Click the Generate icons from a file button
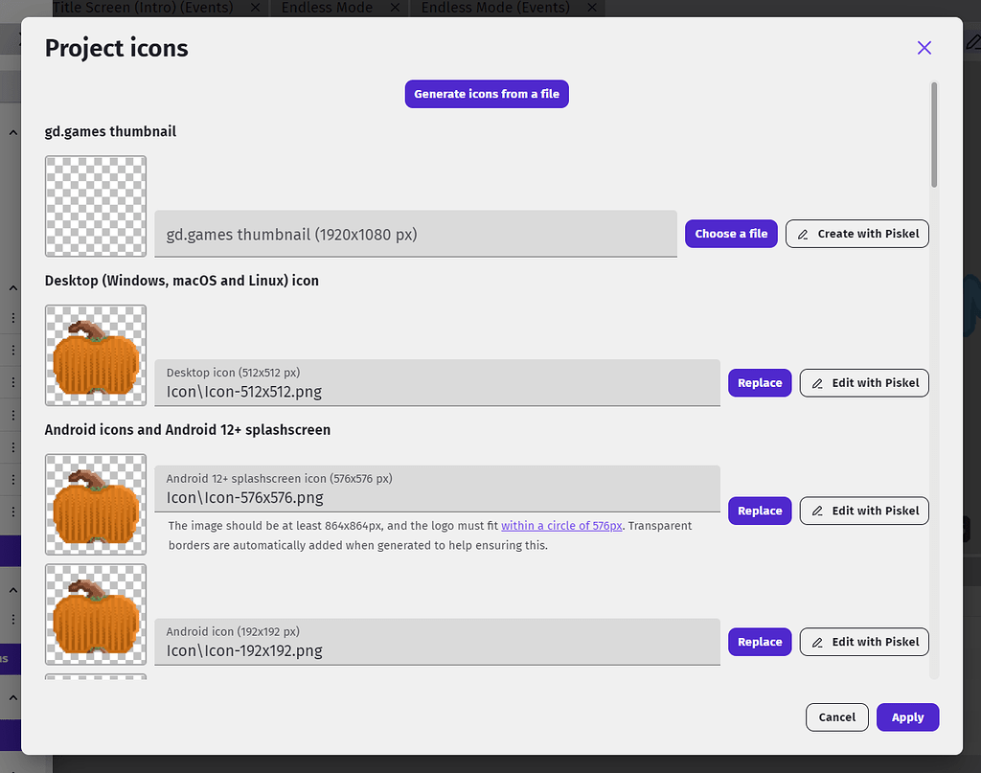This screenshot has height=773, width=981. tap(486, 94)
